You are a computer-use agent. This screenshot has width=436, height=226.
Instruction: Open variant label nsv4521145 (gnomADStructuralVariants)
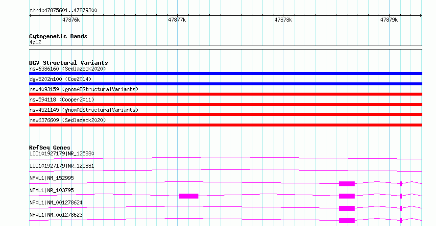point(84,110)
